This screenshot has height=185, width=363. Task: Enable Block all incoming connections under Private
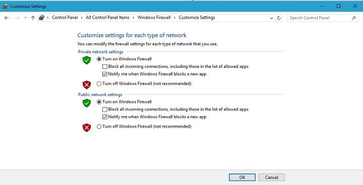(x=105, y=66)
